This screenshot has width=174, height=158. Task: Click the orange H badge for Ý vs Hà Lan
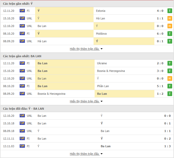point(170,18)
